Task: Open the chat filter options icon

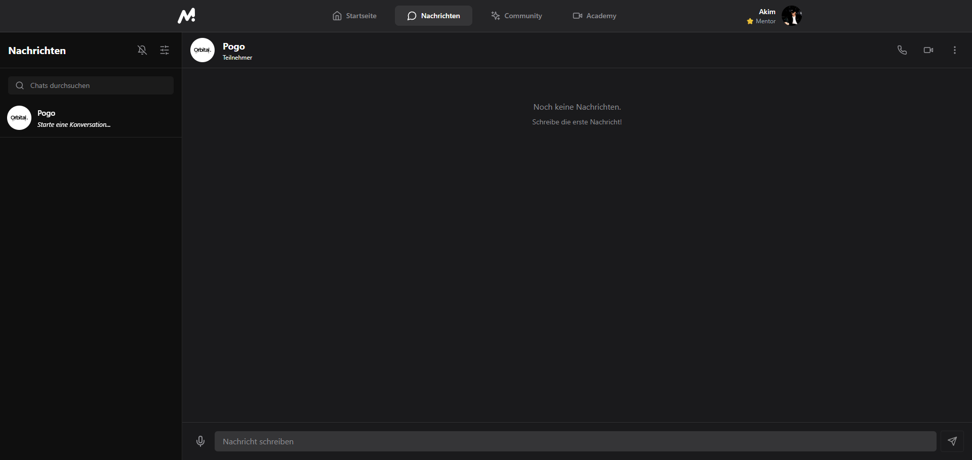Action: click(x=164, y=50)
